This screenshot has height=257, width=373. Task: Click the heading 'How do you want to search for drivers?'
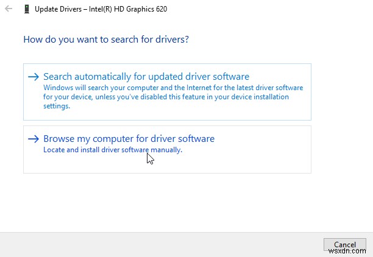point(106,40)
